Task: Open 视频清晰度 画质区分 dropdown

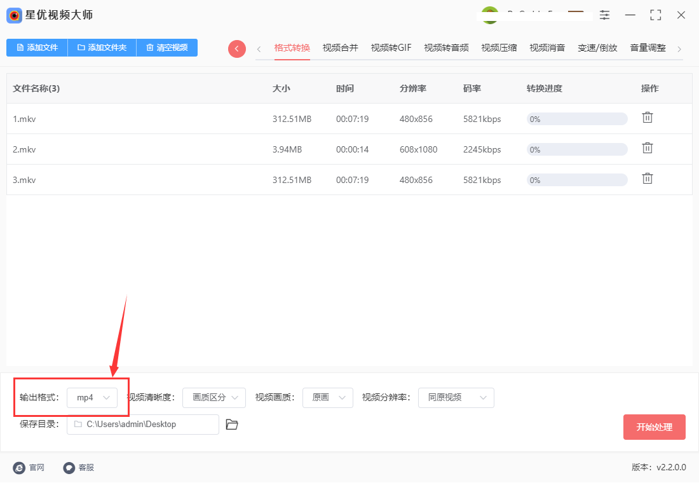Action: click(x=214, y=398)
